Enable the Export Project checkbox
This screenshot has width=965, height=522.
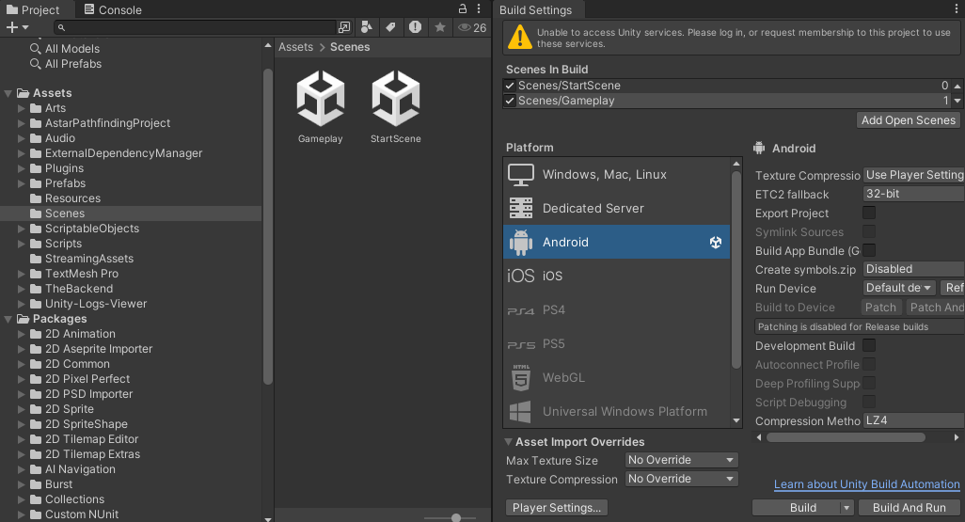pos(869,213)
